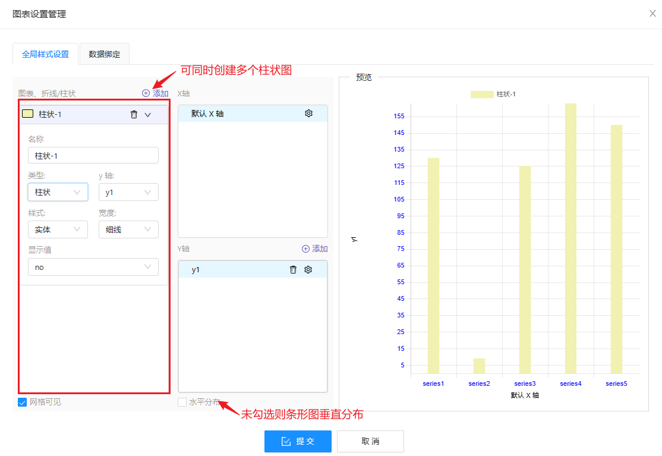
Task: Switch to the 数据绑定 tab
Action: tap(104, 54)
